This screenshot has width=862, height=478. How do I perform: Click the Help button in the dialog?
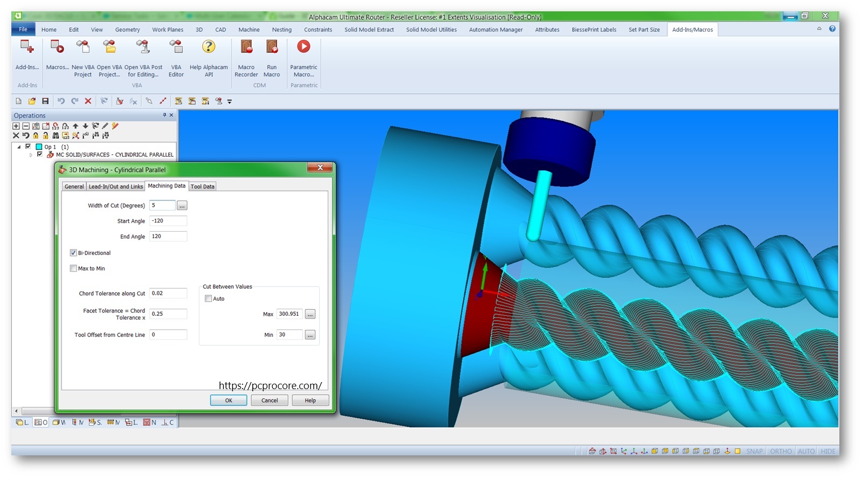click(310, 400)
